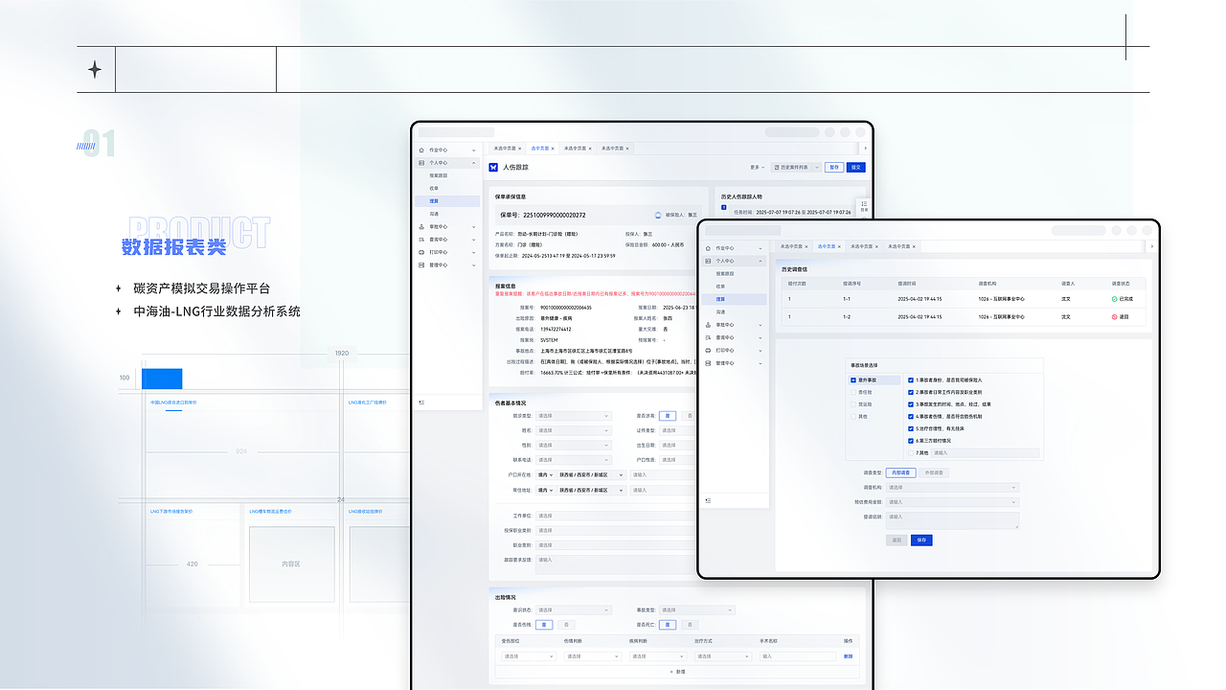Click the 个人中心 icon in back window sidebar

(422, 163)
